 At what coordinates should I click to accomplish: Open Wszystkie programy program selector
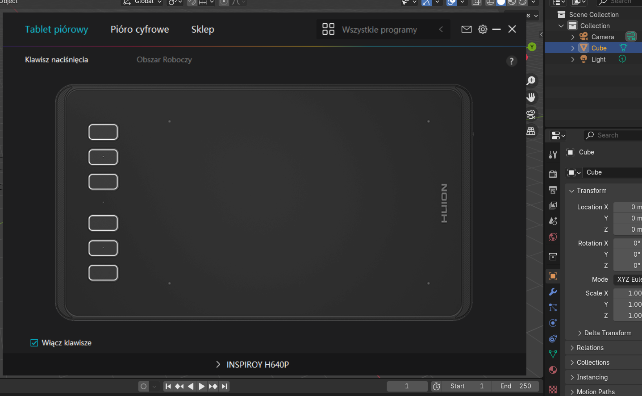coord(383,29)
